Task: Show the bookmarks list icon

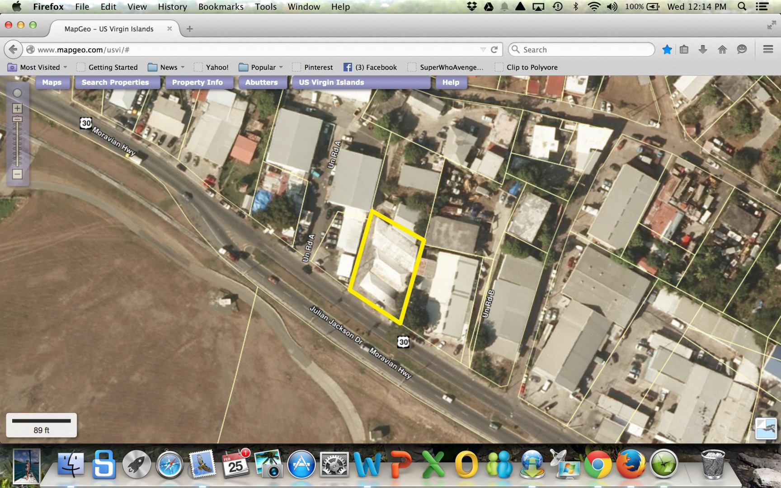Action: 684,50
